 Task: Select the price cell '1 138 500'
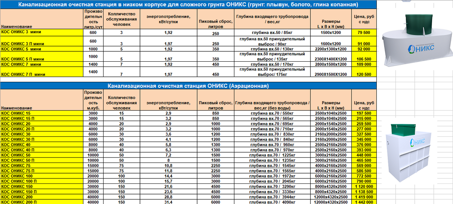(x=364, y=192)
